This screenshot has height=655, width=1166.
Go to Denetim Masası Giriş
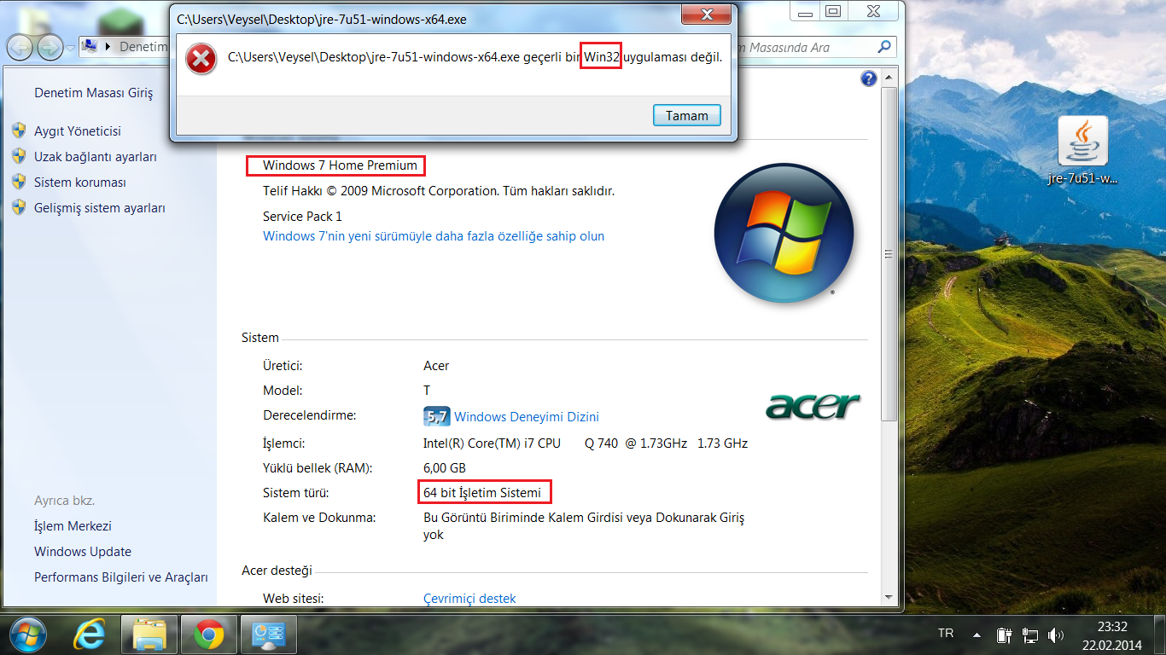94,93
